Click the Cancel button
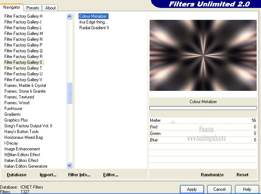261x194 pixels. (x=219, y=189)
